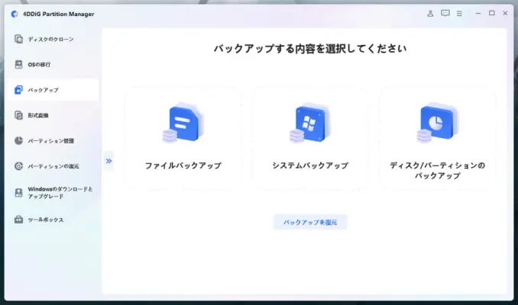The height and width of the screenshot is (305, 518).
Task: Click the 形式変換 sidebar icon
Action: [18, 115]
